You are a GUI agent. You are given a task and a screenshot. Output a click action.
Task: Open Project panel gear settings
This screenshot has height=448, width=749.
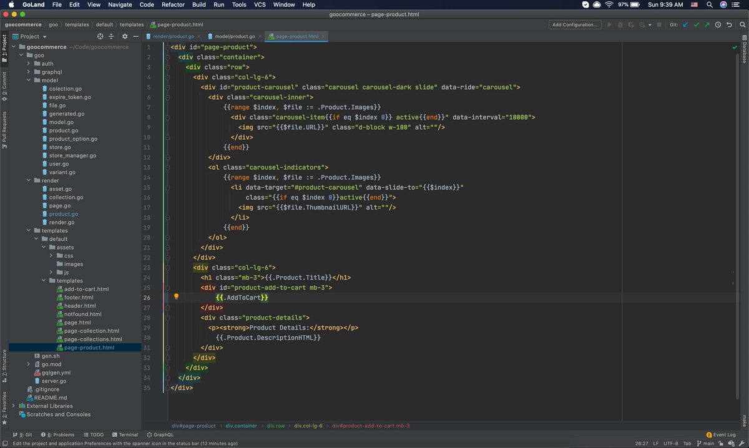[x=124, y=37]
